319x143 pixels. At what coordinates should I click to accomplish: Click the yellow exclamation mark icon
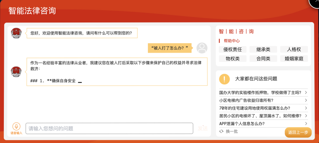pos(224,79)
